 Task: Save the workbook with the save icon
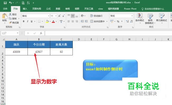coord(5,3)
